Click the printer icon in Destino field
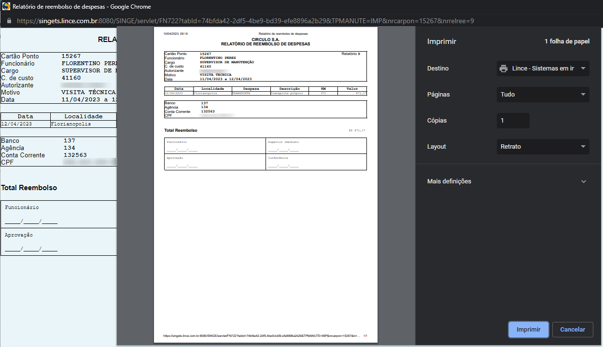Viewport: 603px width, 347px height. (x=504, y=69)
